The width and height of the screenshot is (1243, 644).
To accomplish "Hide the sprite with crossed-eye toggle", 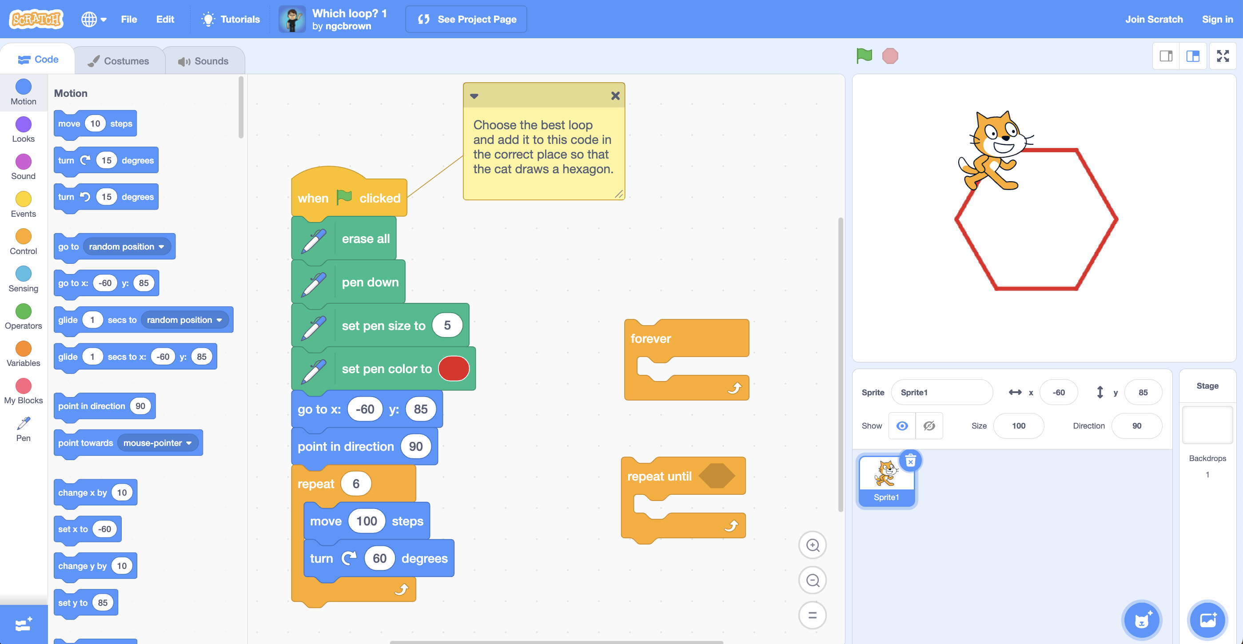I will click(x=929, y=425).
